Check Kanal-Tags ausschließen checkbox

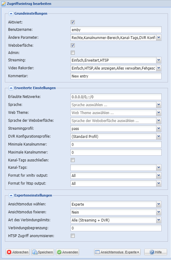pos(73,160)
